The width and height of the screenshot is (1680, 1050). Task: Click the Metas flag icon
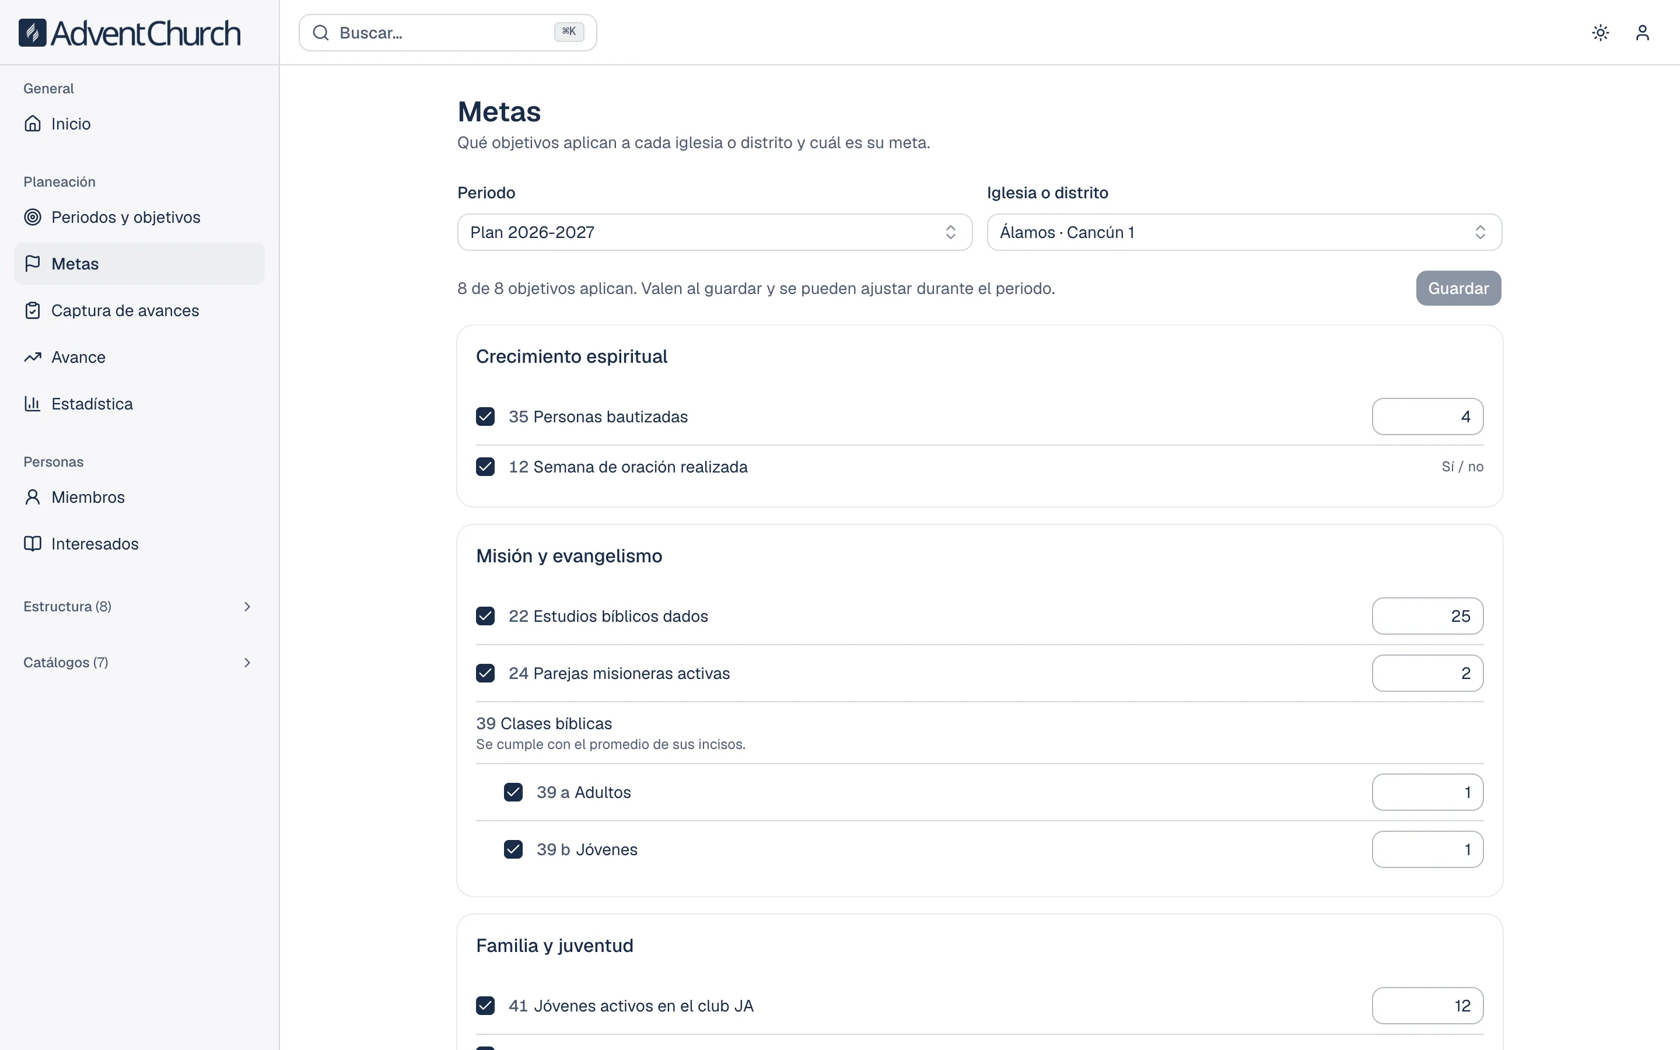click(33, 263)
